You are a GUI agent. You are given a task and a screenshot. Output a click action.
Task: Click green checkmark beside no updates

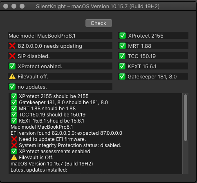12,87
